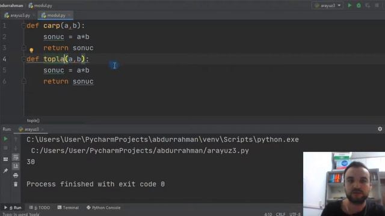Print the console output with printer icon
Image resolution: width=385 pixels, height=216 pixels.
(x=16, y=175)
